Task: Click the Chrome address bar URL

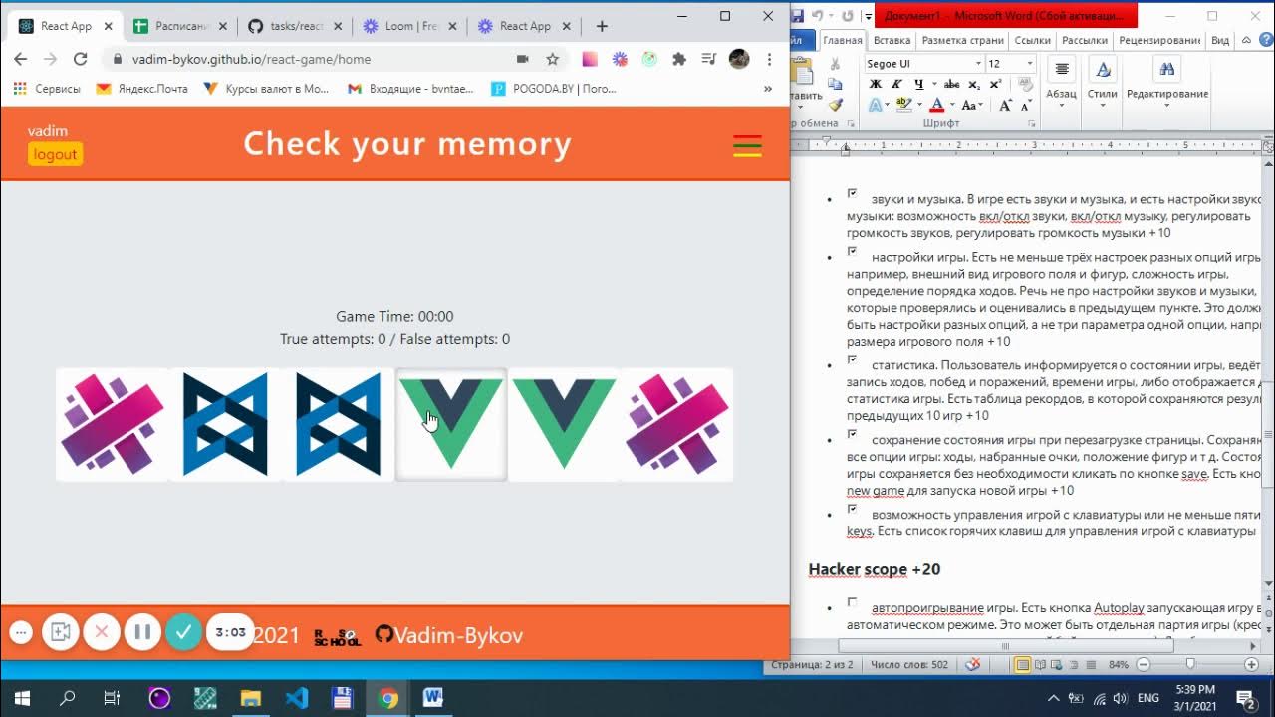Action: (x=251, y=59)
